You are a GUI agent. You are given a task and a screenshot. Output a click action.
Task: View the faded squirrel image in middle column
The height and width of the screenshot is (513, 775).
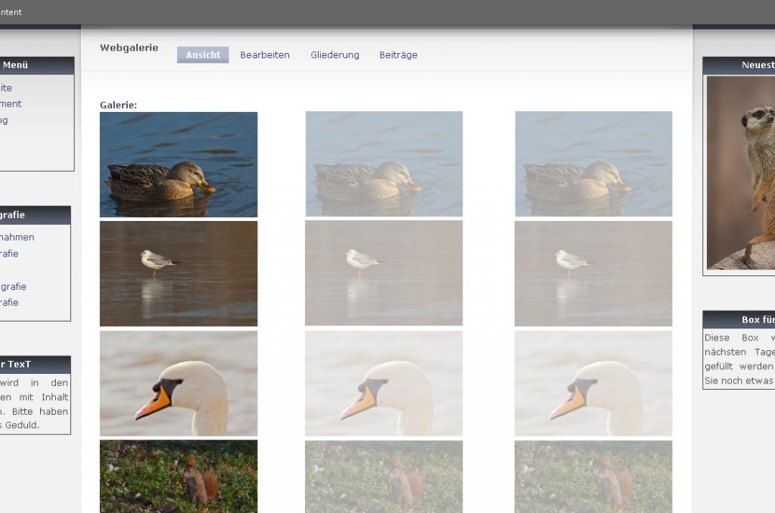click(384, 477)
